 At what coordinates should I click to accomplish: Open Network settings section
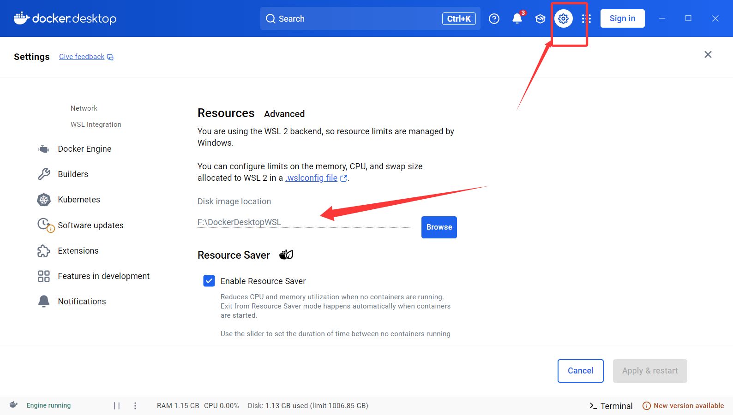click(84, 108)
